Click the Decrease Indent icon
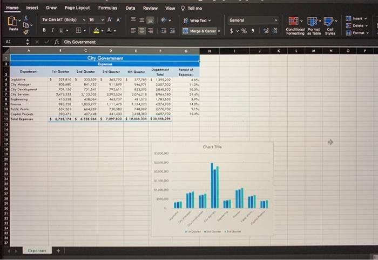 (164, 31)
